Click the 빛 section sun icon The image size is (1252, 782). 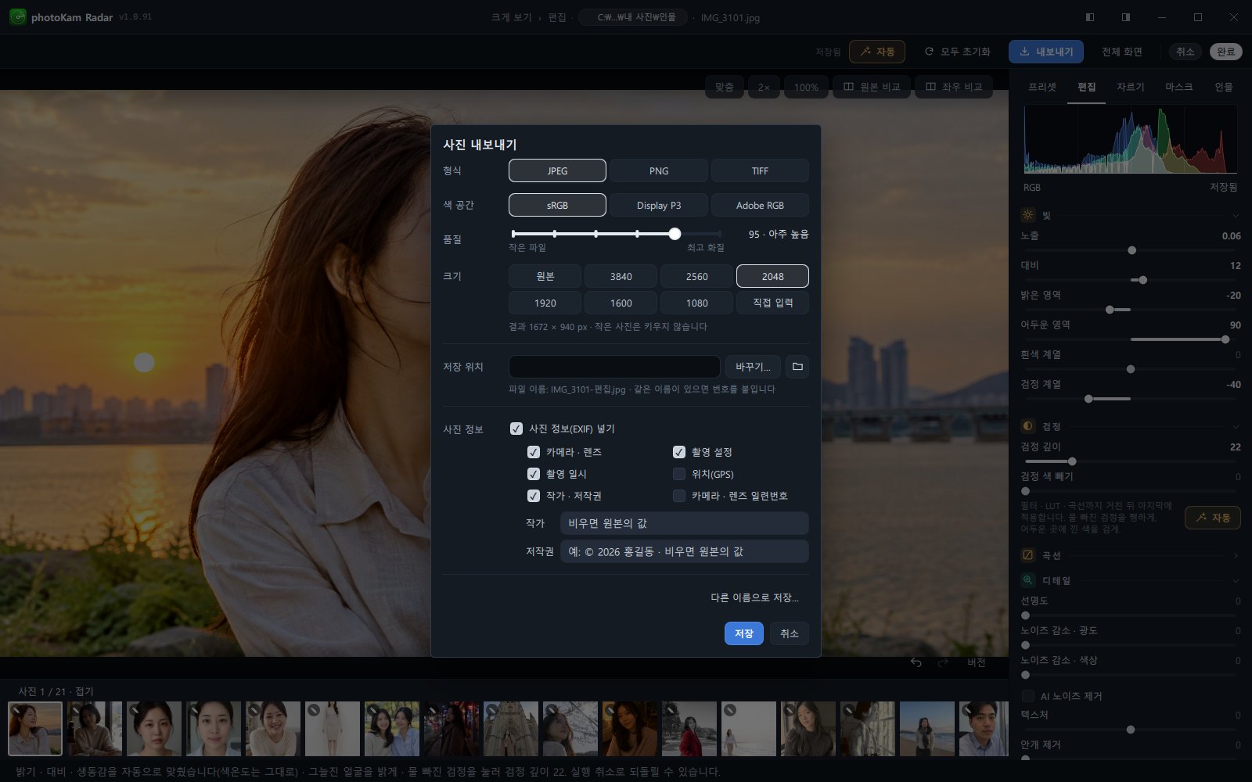point(1028,215)
